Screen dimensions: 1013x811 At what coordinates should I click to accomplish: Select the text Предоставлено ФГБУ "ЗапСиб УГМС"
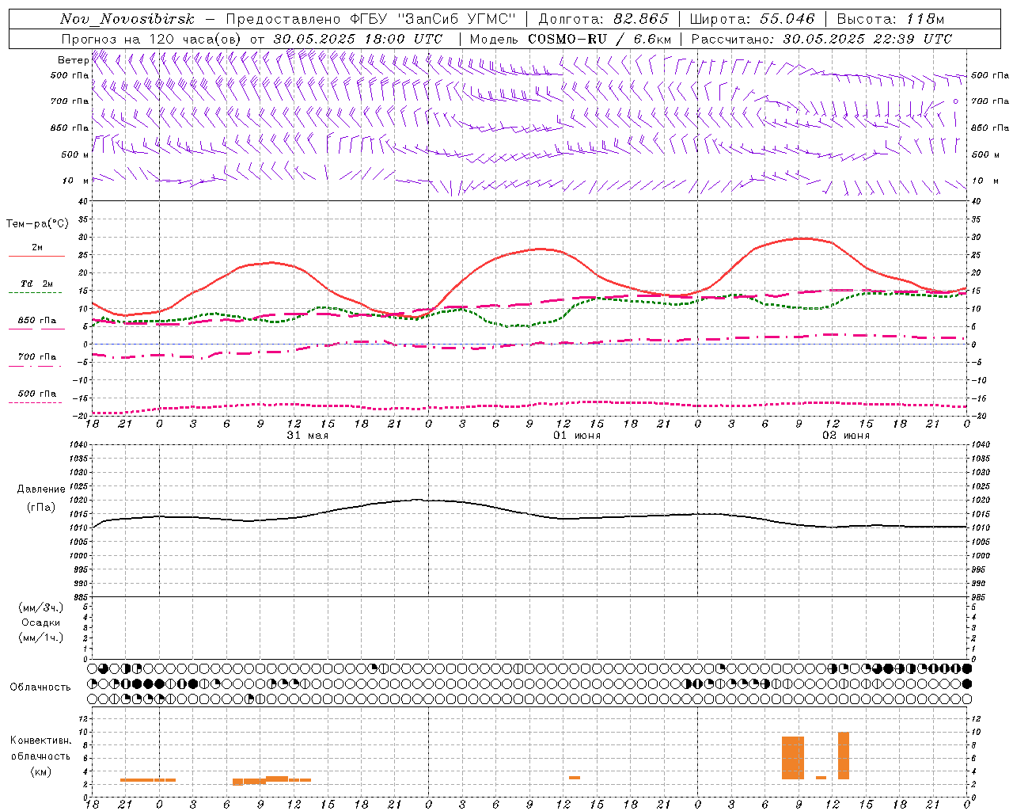[370, 19]
